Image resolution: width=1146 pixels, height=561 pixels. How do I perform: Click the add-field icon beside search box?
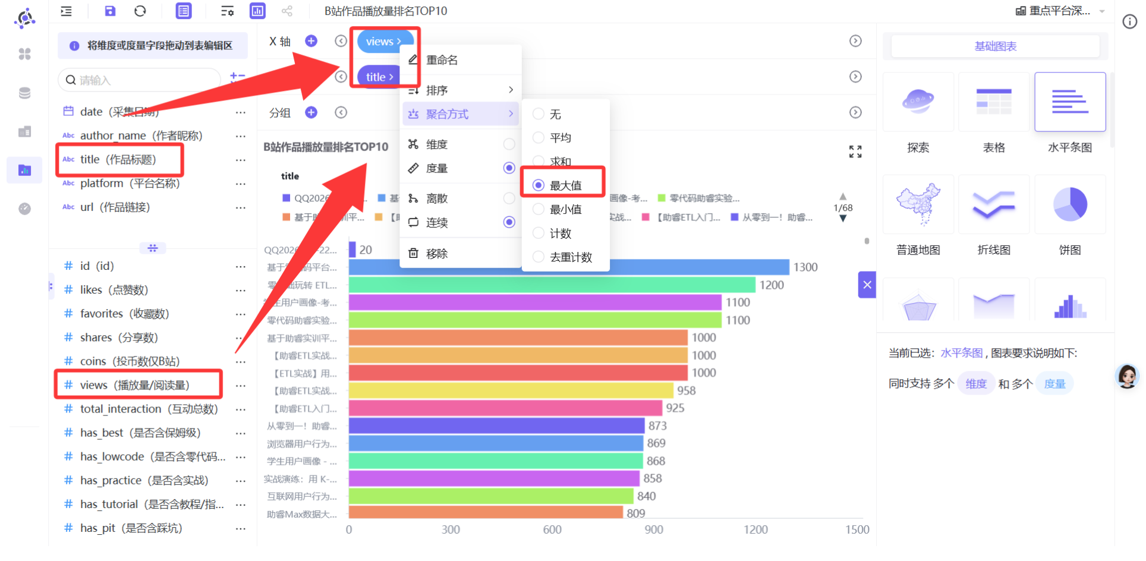click(x=237, y=77)
